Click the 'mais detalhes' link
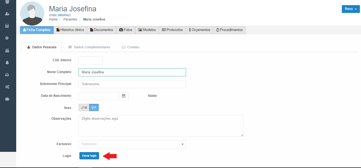Image resolution: width=361 pixels, height=168 pixels. [60, 15]
